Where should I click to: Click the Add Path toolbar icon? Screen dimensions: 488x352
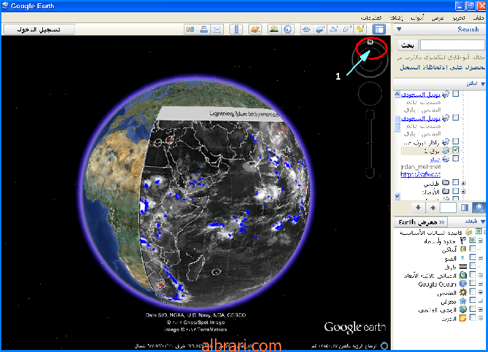coord(334,29)
